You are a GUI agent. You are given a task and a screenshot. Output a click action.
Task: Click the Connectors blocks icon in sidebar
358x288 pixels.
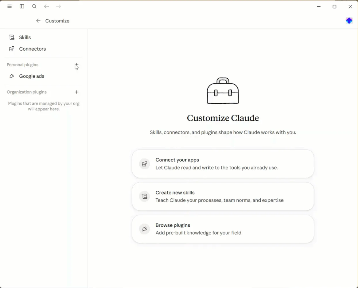tap(12, 49)
